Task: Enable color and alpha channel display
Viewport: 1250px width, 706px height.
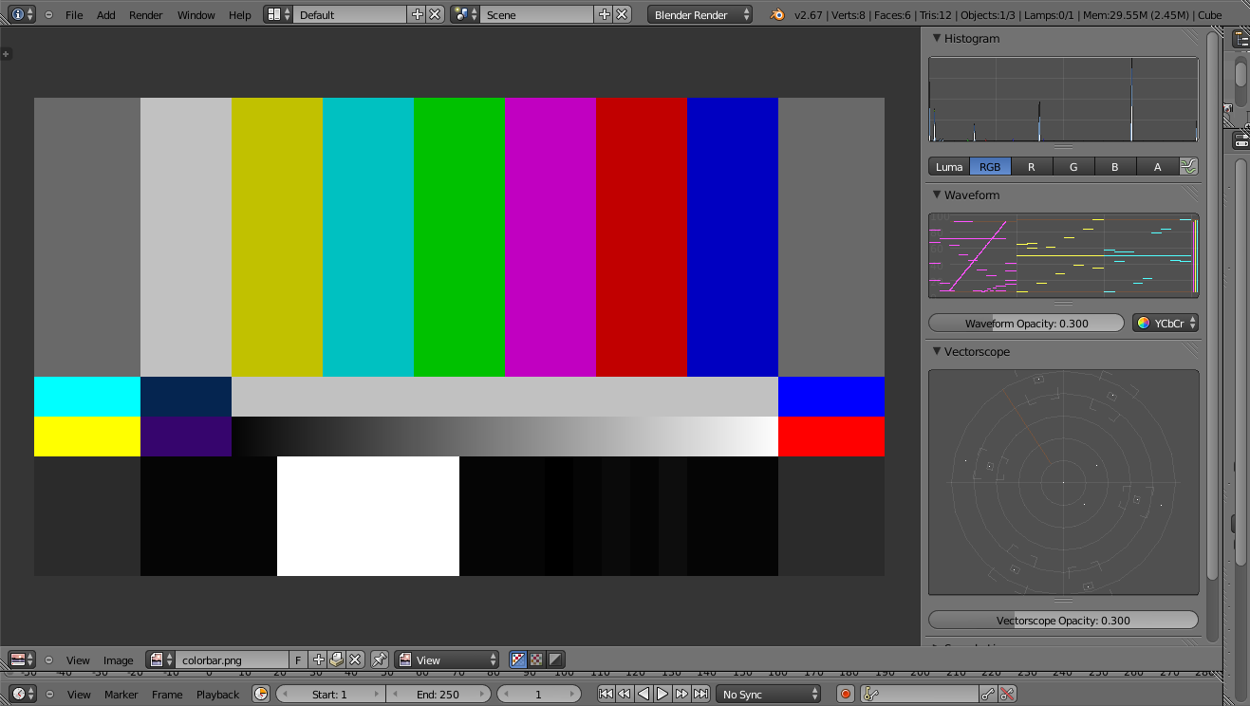Action: click(x=518, y=660)
